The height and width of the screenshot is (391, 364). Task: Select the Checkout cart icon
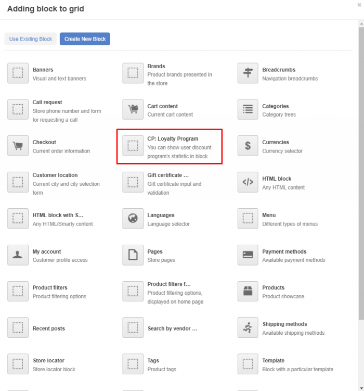[x=18, y=146]
